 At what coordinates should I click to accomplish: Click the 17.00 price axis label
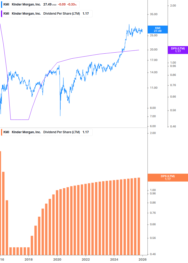154,60
